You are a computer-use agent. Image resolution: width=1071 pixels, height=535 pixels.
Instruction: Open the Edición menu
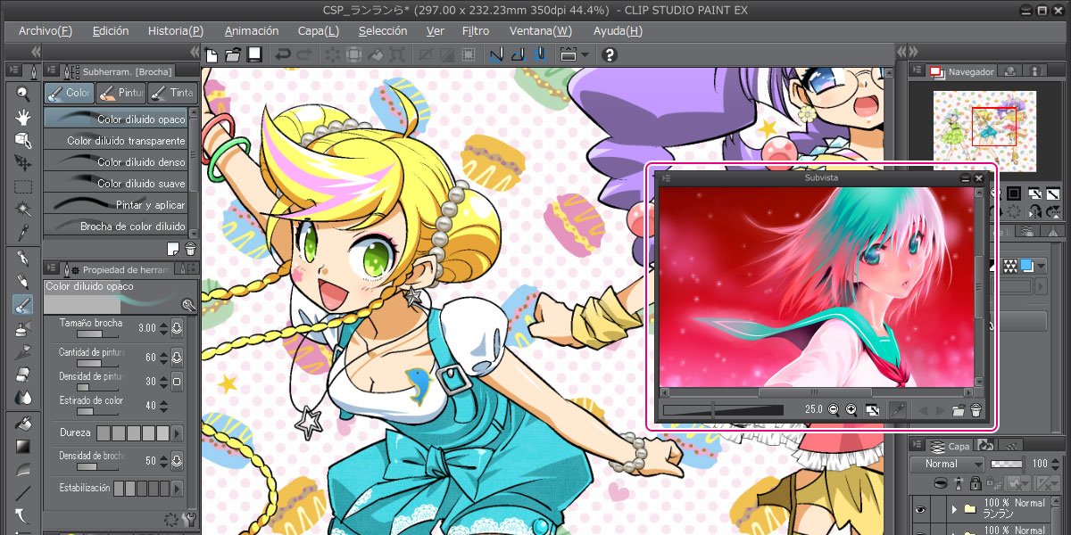point(111,30)
